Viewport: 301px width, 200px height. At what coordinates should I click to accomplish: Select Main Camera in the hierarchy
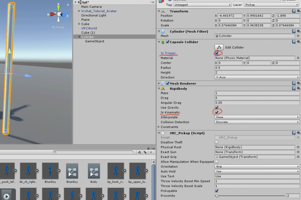point(91,7)
